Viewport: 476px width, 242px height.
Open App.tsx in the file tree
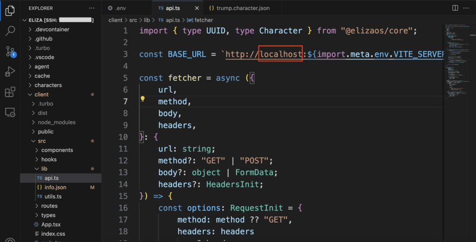(x=61, y=224)
